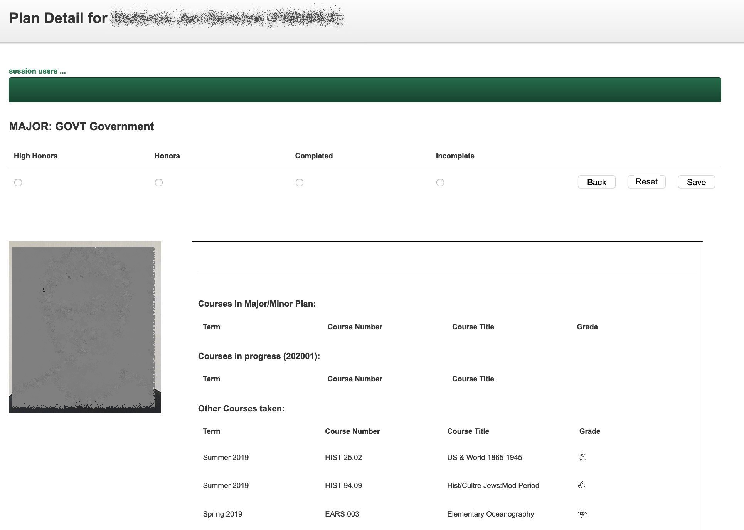Click the Other Courses taken heading
Viewport: 744px width, 530px height.
(x=241, y=409)
